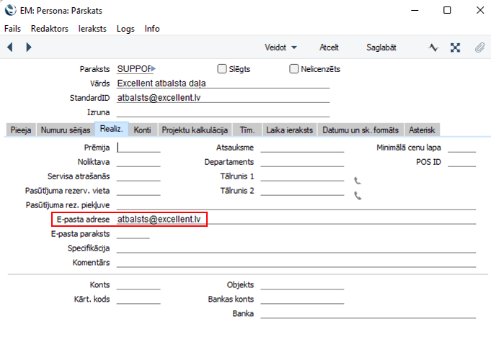This screenshot has height=342, width=491.
Task: Click the phone icon beside Tālrunis 1
Action: [357, 181]
